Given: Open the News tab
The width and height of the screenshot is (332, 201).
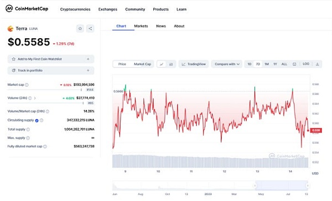Looking at the screenshot, I should (x=161, y=26).
